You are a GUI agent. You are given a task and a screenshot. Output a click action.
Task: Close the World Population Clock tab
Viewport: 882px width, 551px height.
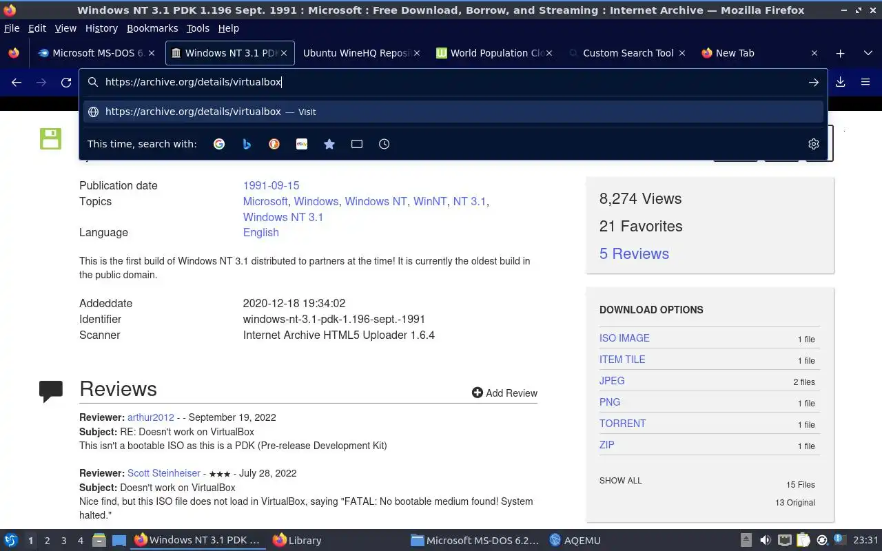pyautogui.click(x=549, y=53)
